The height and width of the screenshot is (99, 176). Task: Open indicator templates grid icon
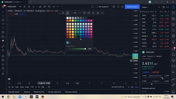coord(45,7)
